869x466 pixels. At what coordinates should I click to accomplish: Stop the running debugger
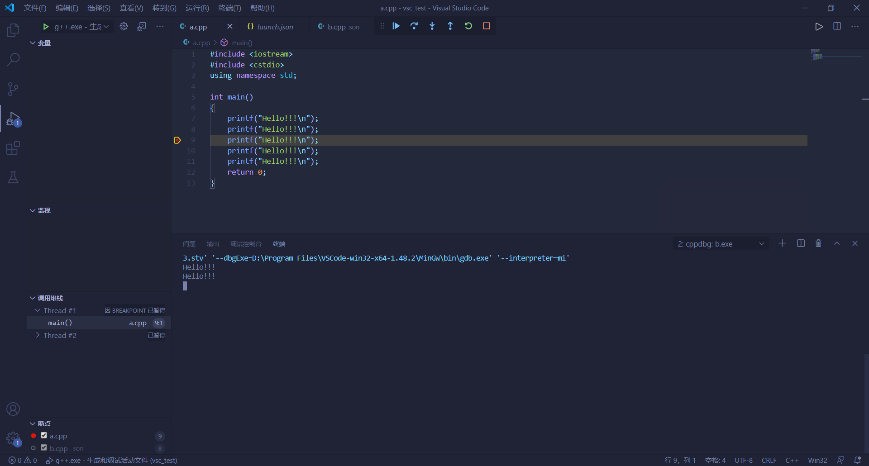pos(486,26)
